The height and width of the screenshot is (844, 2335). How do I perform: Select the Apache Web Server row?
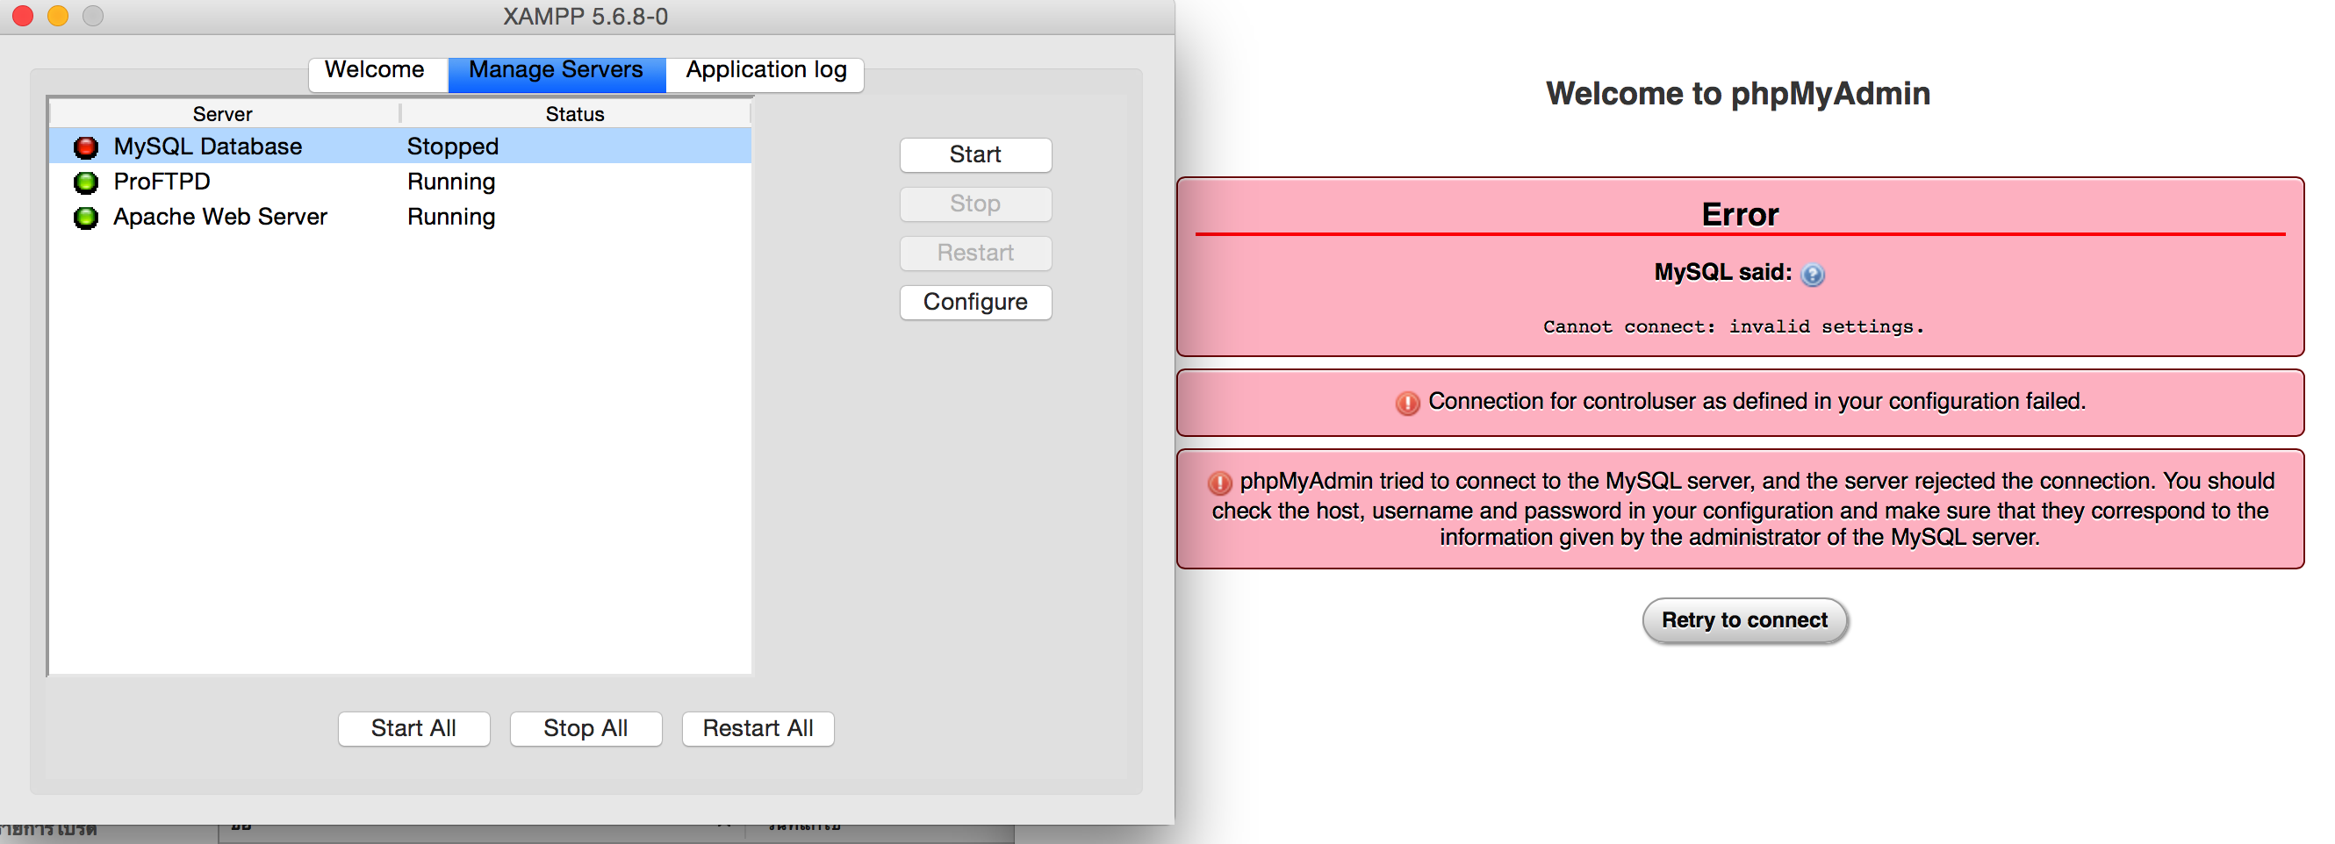coord(399,218)
